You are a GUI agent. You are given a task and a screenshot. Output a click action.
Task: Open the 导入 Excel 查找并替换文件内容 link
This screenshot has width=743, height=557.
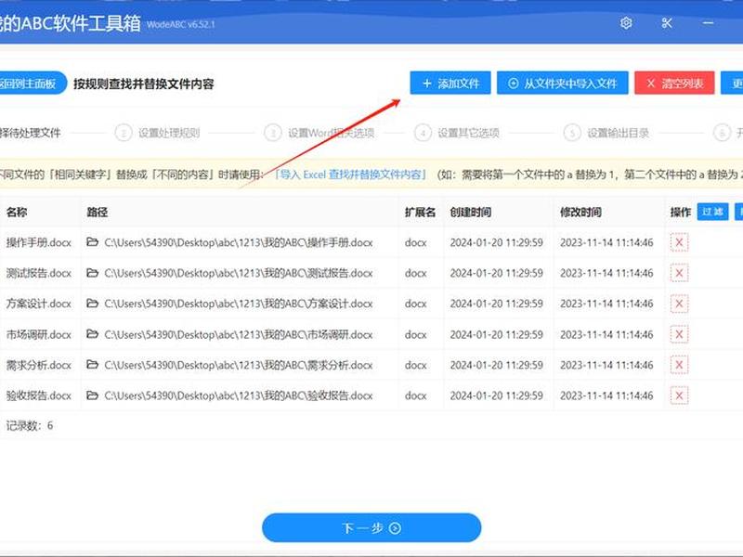[x=351, y=175]
